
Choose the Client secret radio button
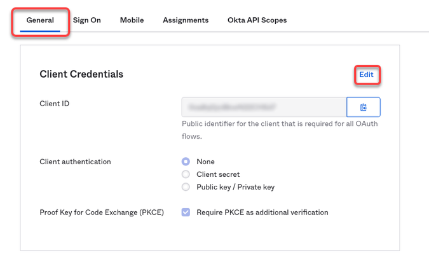pos(186,174)
